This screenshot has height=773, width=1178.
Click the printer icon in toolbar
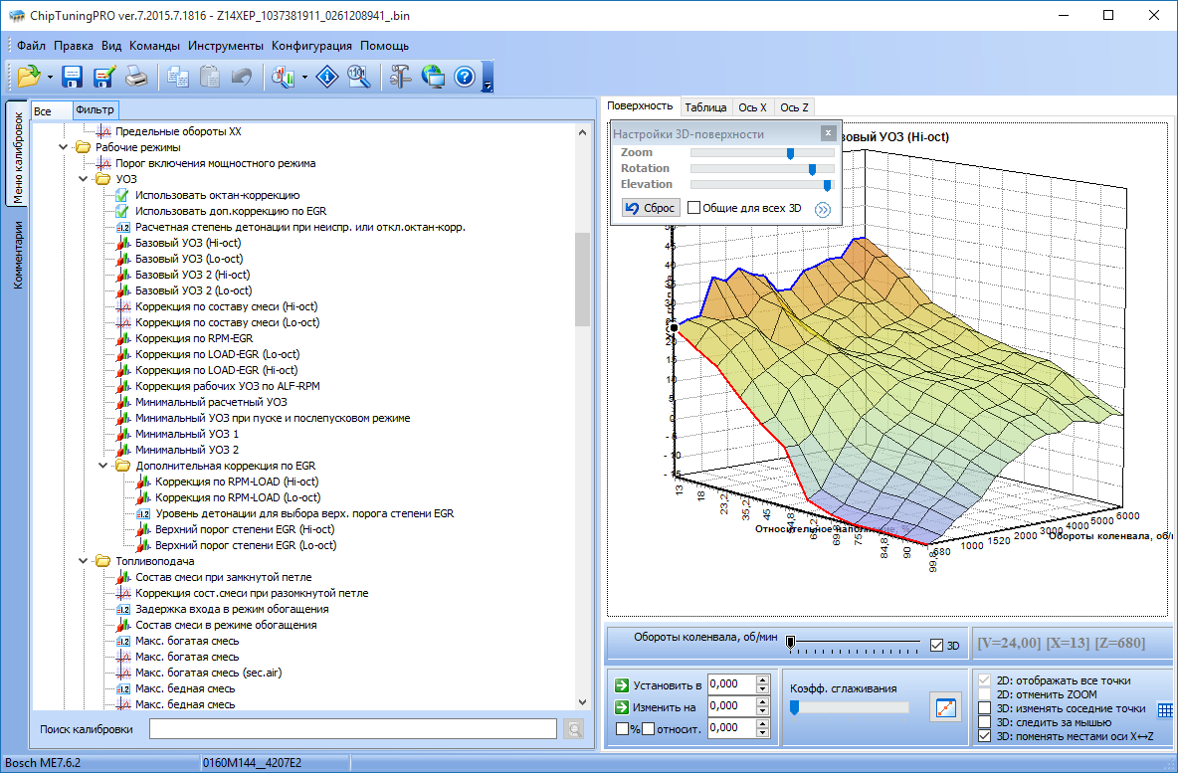coord(135,78)
